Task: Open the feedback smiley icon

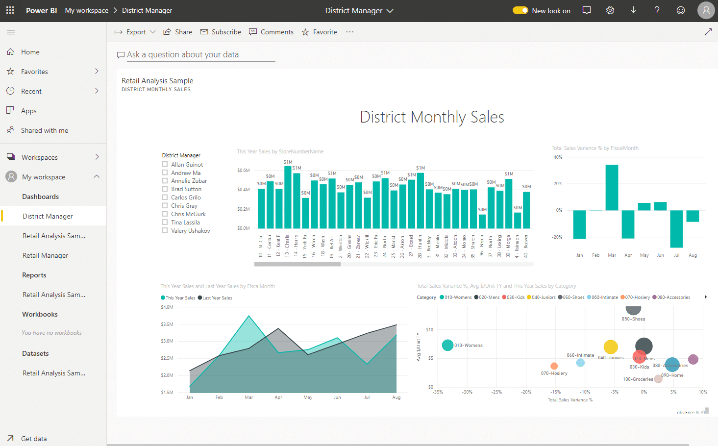Action: point(680,10)
